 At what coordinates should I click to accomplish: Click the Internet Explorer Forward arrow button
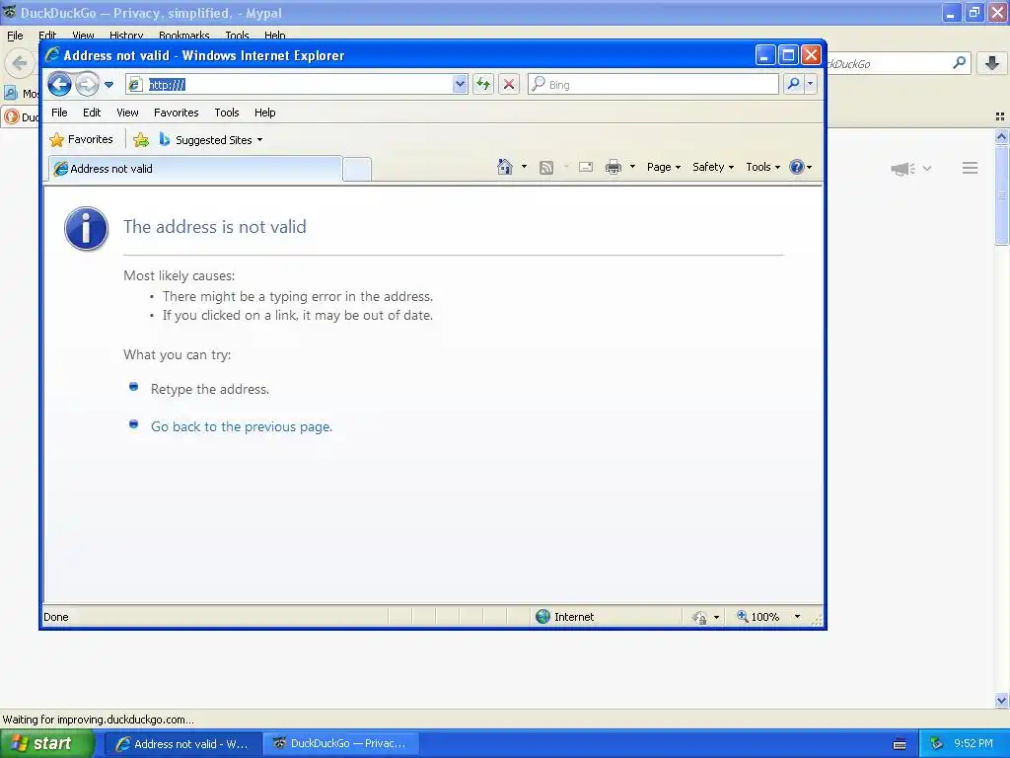point(87,85)
